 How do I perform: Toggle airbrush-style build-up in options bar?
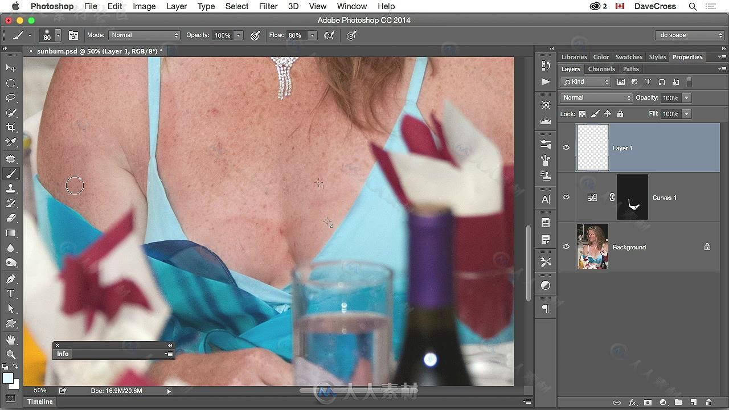[329, 35]
